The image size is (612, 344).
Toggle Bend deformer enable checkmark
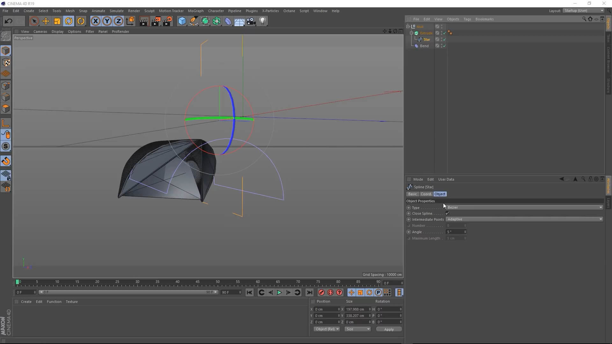coord(444,46)
